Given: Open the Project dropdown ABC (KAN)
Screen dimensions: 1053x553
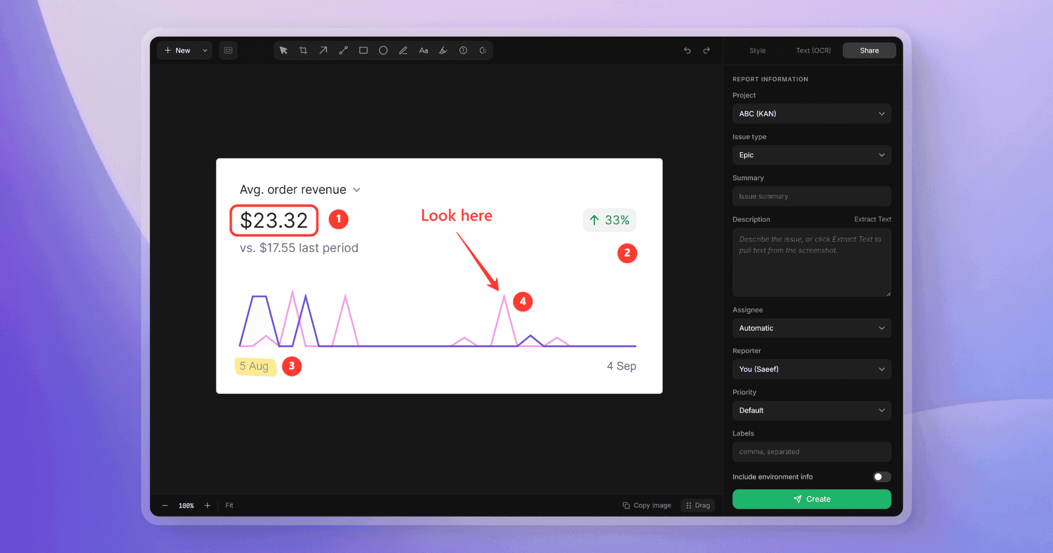Looking at the screenshot, I should [x=811, y=114].
